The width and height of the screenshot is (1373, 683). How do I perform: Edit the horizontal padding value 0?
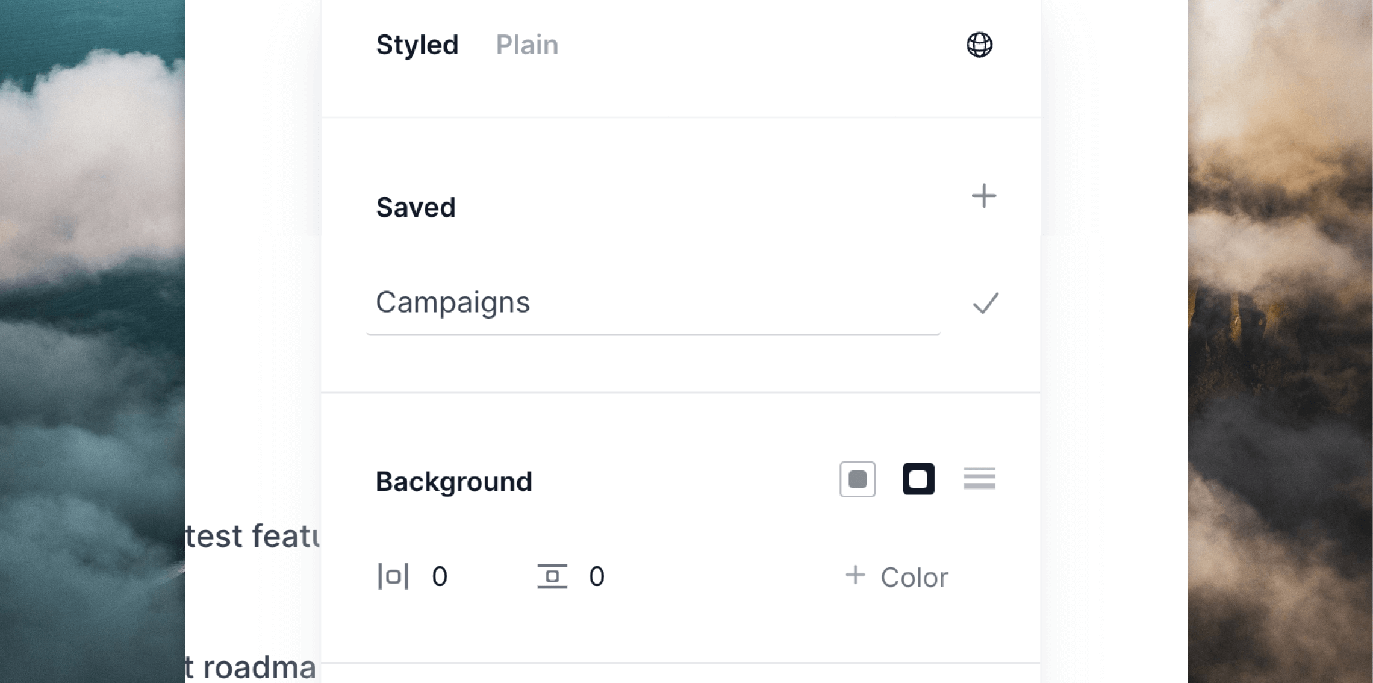point(440,577)
